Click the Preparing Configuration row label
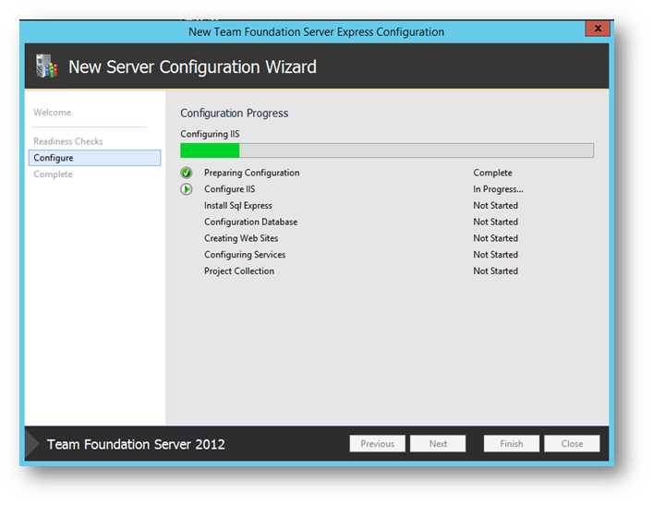Screen dimensions: 653x505 point(251,173)
